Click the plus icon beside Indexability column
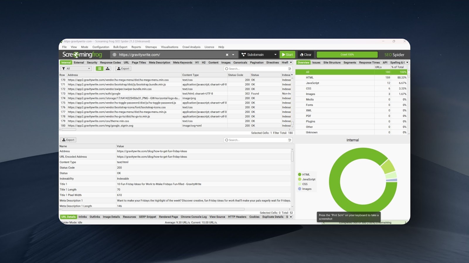This screenshot has height=263, width=469. (292, 75)
